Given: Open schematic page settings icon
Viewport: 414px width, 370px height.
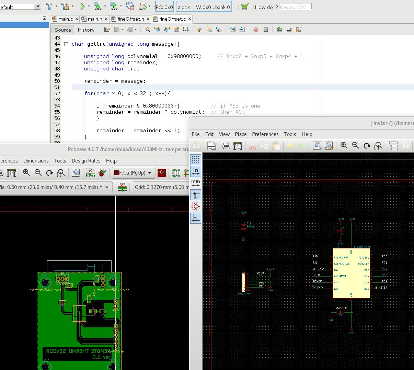Looking at the screenshot, I should click(211, 146).
